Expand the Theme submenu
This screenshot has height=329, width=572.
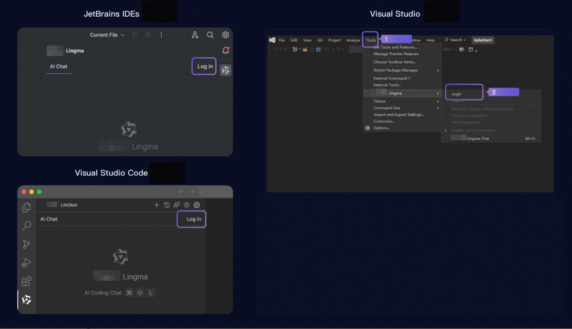point(403,101)
